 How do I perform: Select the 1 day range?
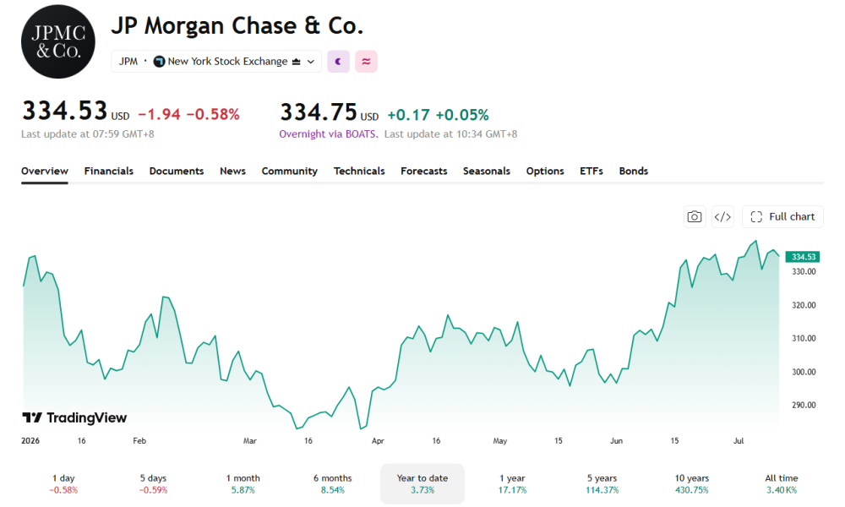coord(63,484)
